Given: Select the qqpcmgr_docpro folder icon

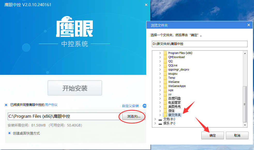Looking at the screenshot, I should (165, 69).
